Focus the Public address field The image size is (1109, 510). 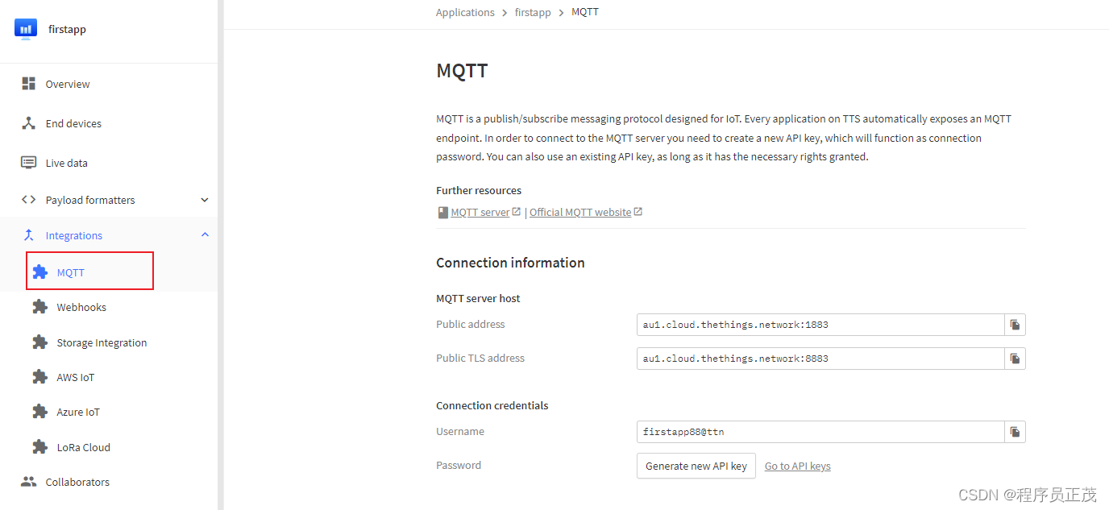pyautogui.click(x=820, y=325)
